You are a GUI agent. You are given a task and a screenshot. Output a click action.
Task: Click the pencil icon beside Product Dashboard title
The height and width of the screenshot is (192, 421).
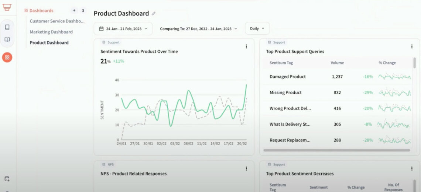coord(154,13)
